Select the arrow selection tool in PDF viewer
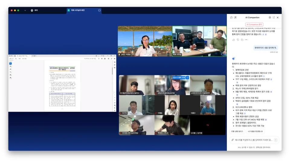Viewport: 290px width, 163px height. pyautogui.click(x=11, y=64)
